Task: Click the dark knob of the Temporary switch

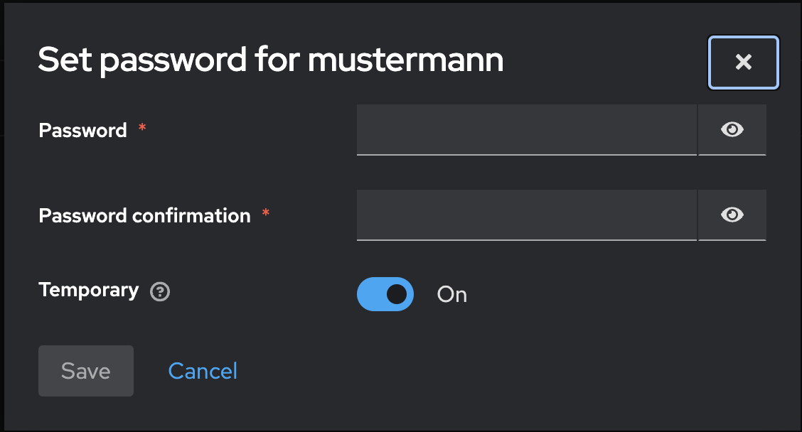Action: point(397,294)
